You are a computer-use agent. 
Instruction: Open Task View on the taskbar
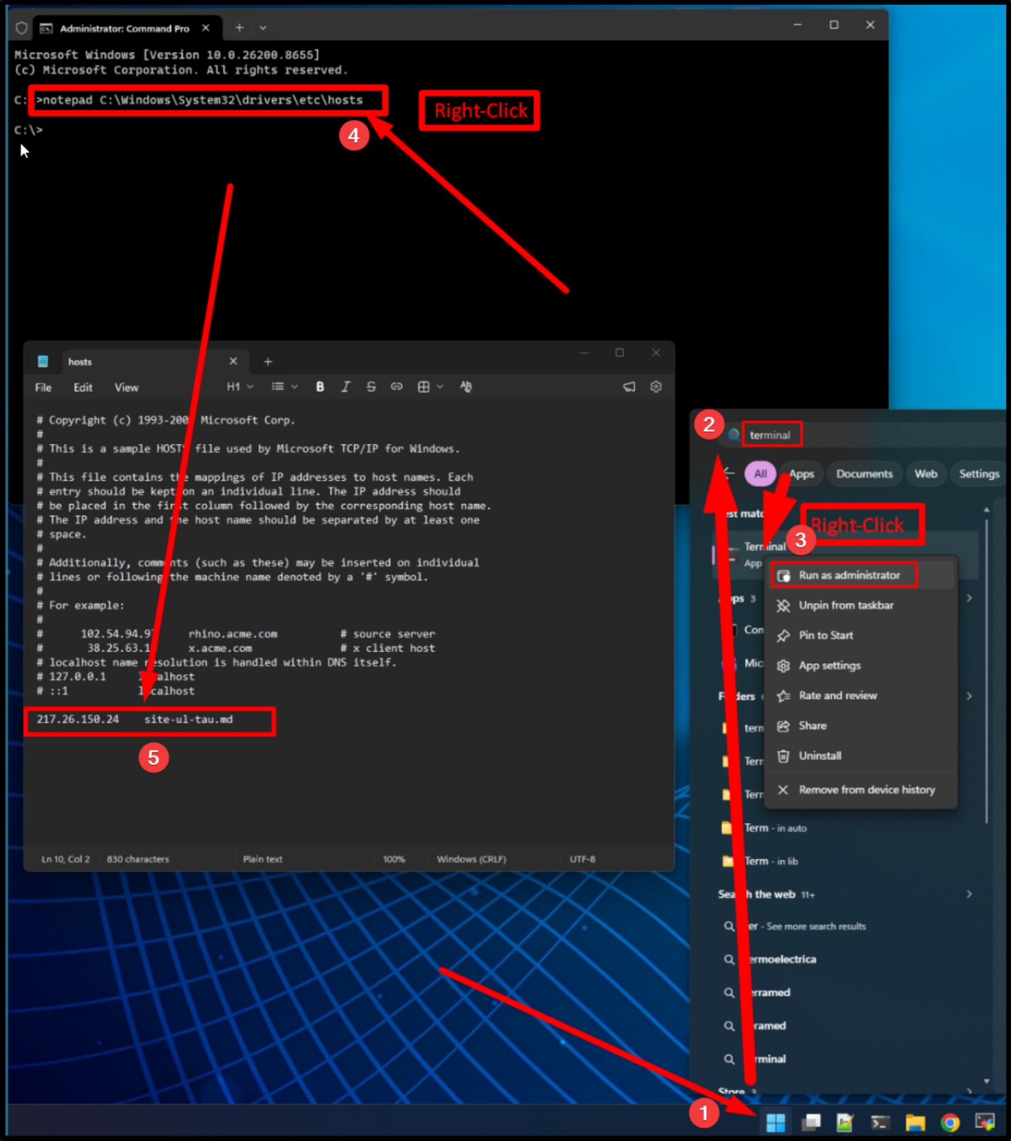coord(811,1122)
